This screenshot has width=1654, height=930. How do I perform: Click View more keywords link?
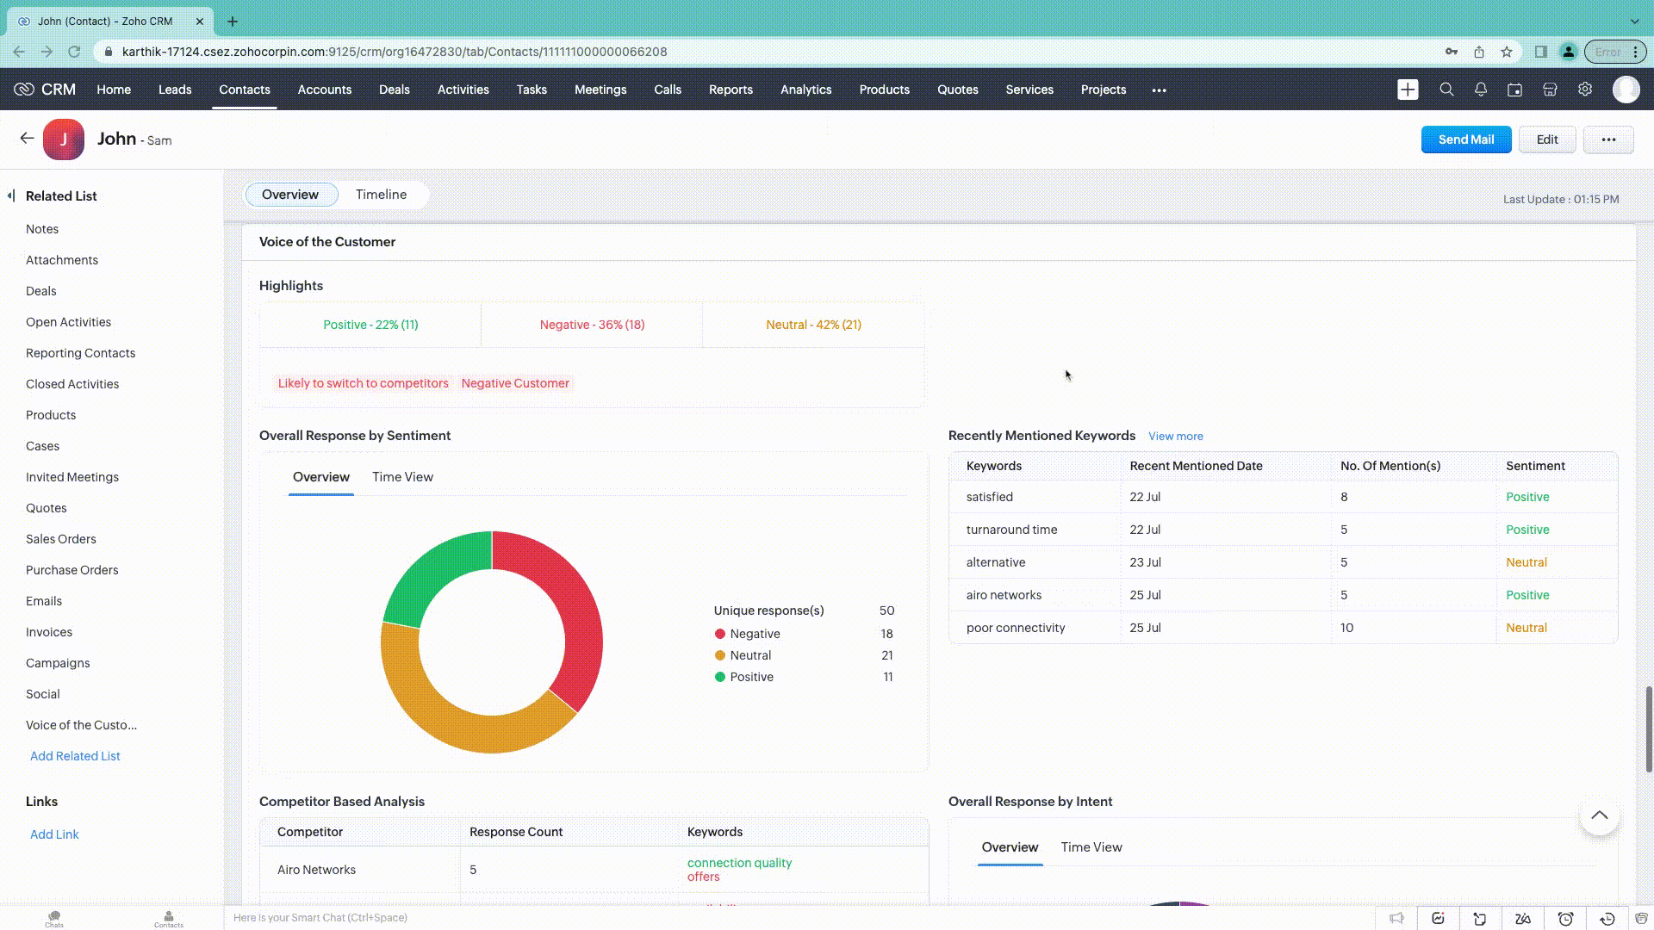coord(1175,437)
